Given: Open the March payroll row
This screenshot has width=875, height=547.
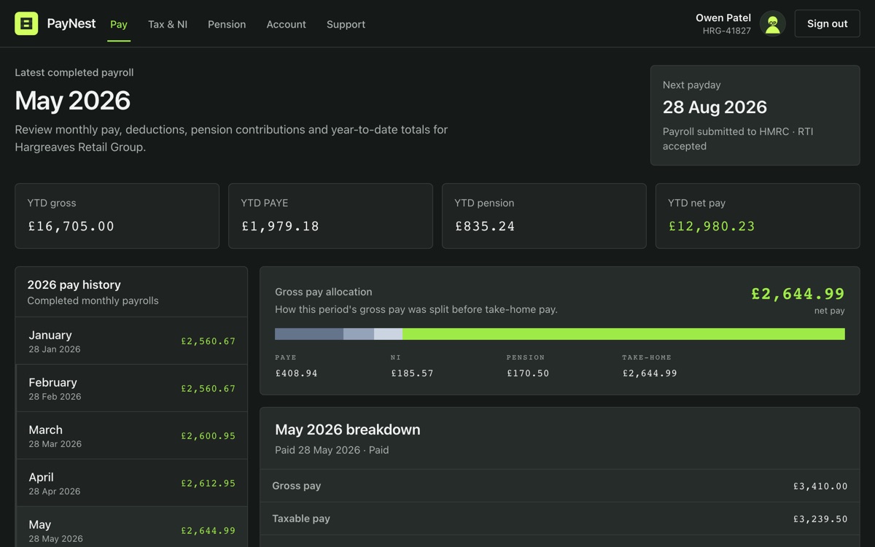Looking at the screenshot, I should coord(131,435).
